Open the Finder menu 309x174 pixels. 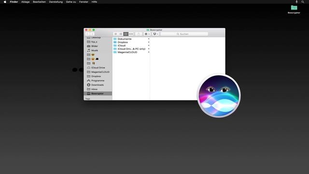pyautogui.click(x=14, y=2)
